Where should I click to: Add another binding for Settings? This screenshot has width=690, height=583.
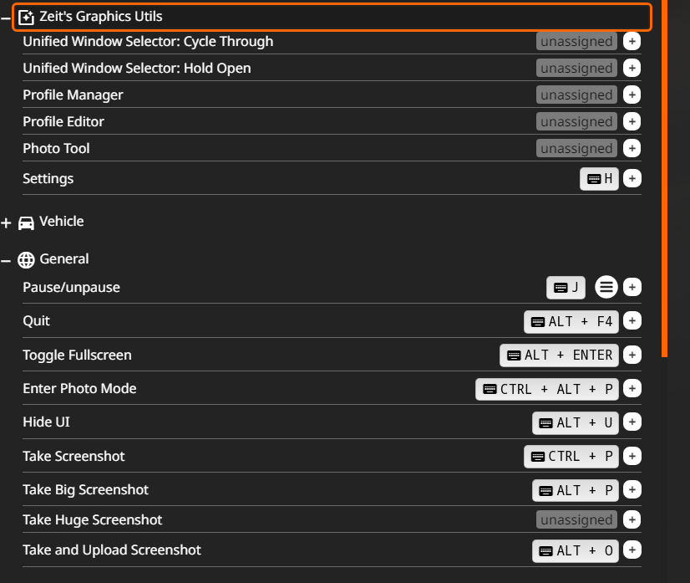632,179
